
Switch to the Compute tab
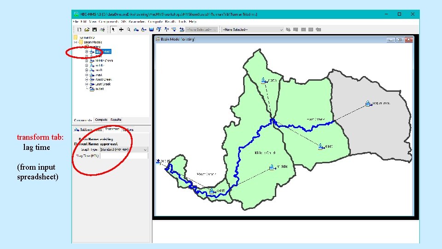(101, 120)
